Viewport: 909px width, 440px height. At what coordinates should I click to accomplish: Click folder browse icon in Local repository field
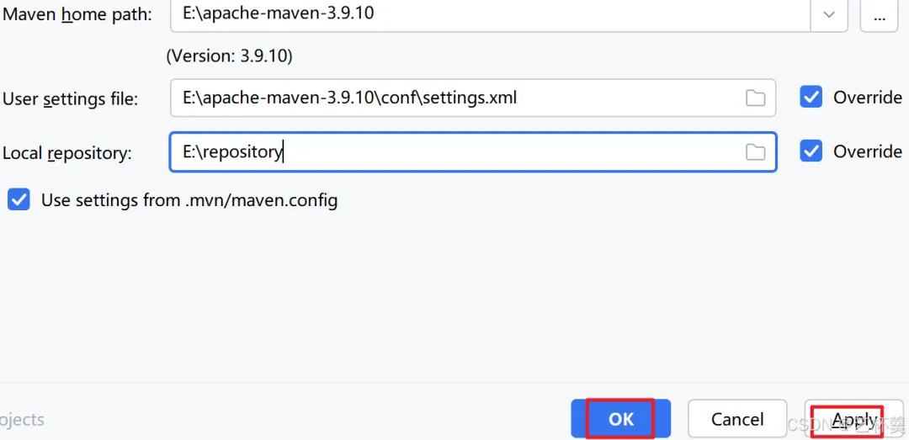coord(755,152)
